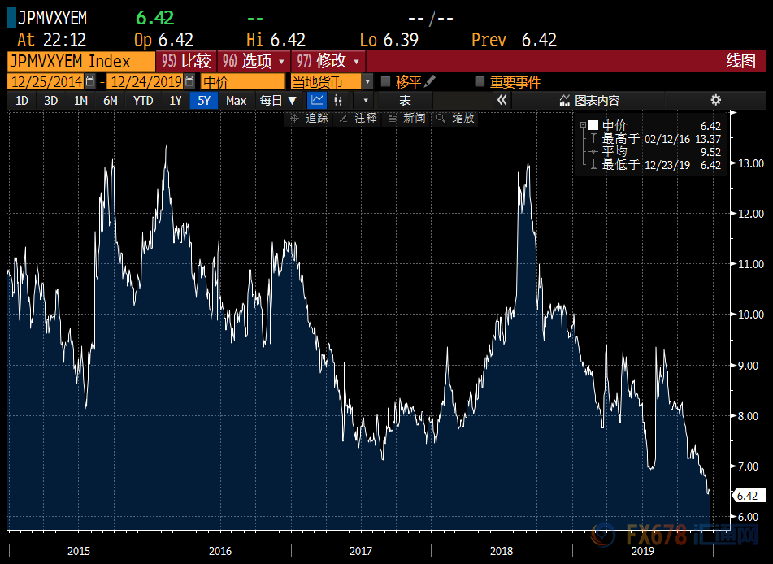Open the chart settings gear

(715, 100)
